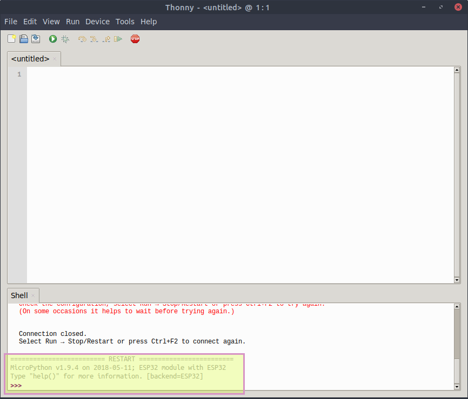
Task: Click the Shell scrollbar up arrow
Action: (457, 306)
